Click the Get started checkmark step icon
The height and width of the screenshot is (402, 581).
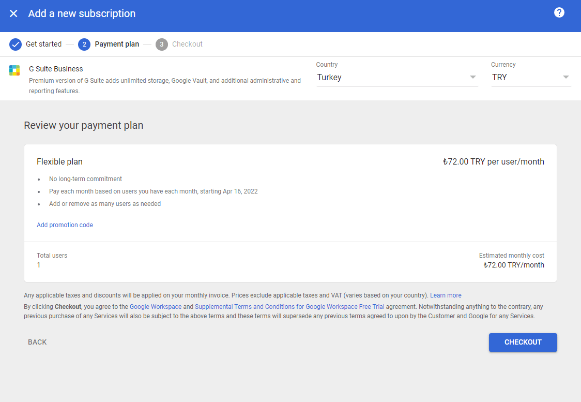coord(16,44)
